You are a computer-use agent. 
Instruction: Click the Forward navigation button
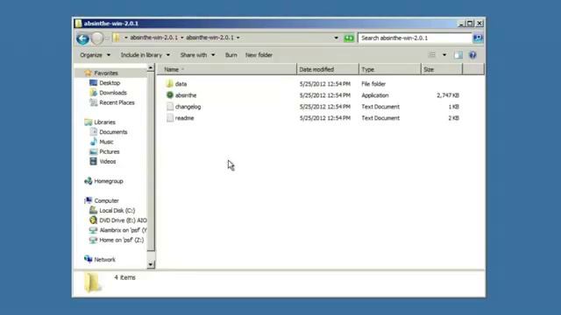[97, 38]
